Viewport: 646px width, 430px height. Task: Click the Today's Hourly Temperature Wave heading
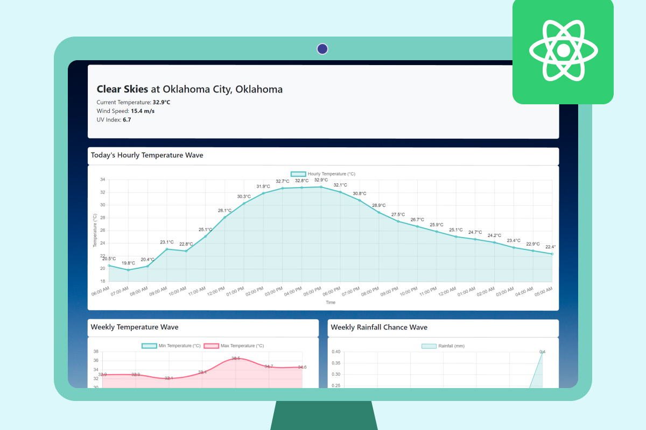[147, 155]
